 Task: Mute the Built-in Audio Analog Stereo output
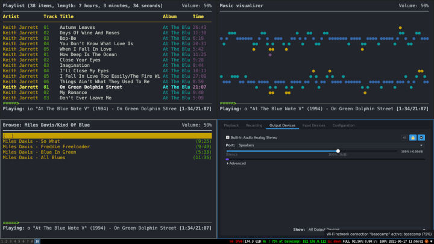pos(404,137)
